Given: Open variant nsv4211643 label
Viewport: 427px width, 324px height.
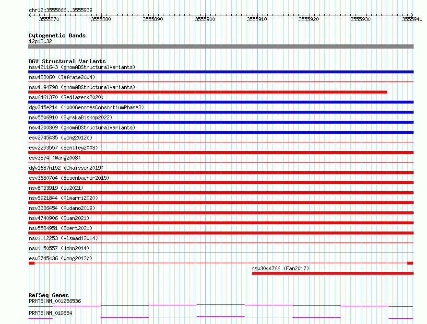Looking at the screenshot, I should [x=82, y=67].
